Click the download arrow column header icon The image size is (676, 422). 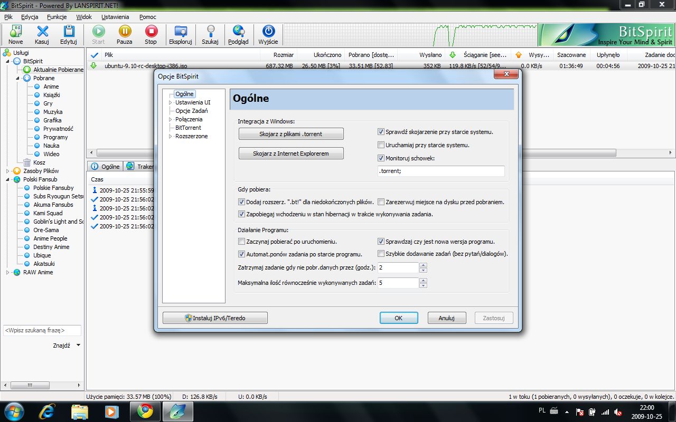click(452, 55)
